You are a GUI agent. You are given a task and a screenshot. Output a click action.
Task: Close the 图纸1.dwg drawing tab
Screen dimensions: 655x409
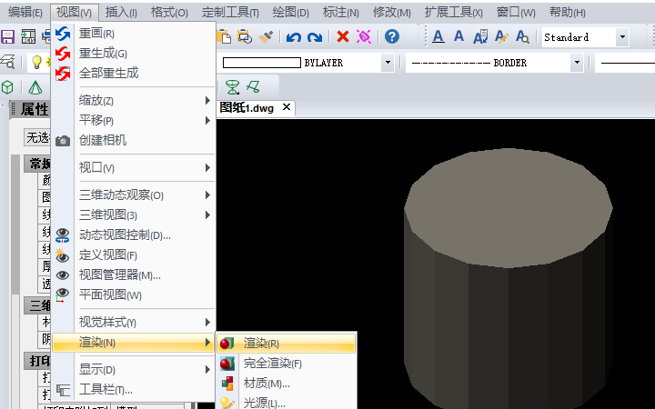tap(287, 107)
